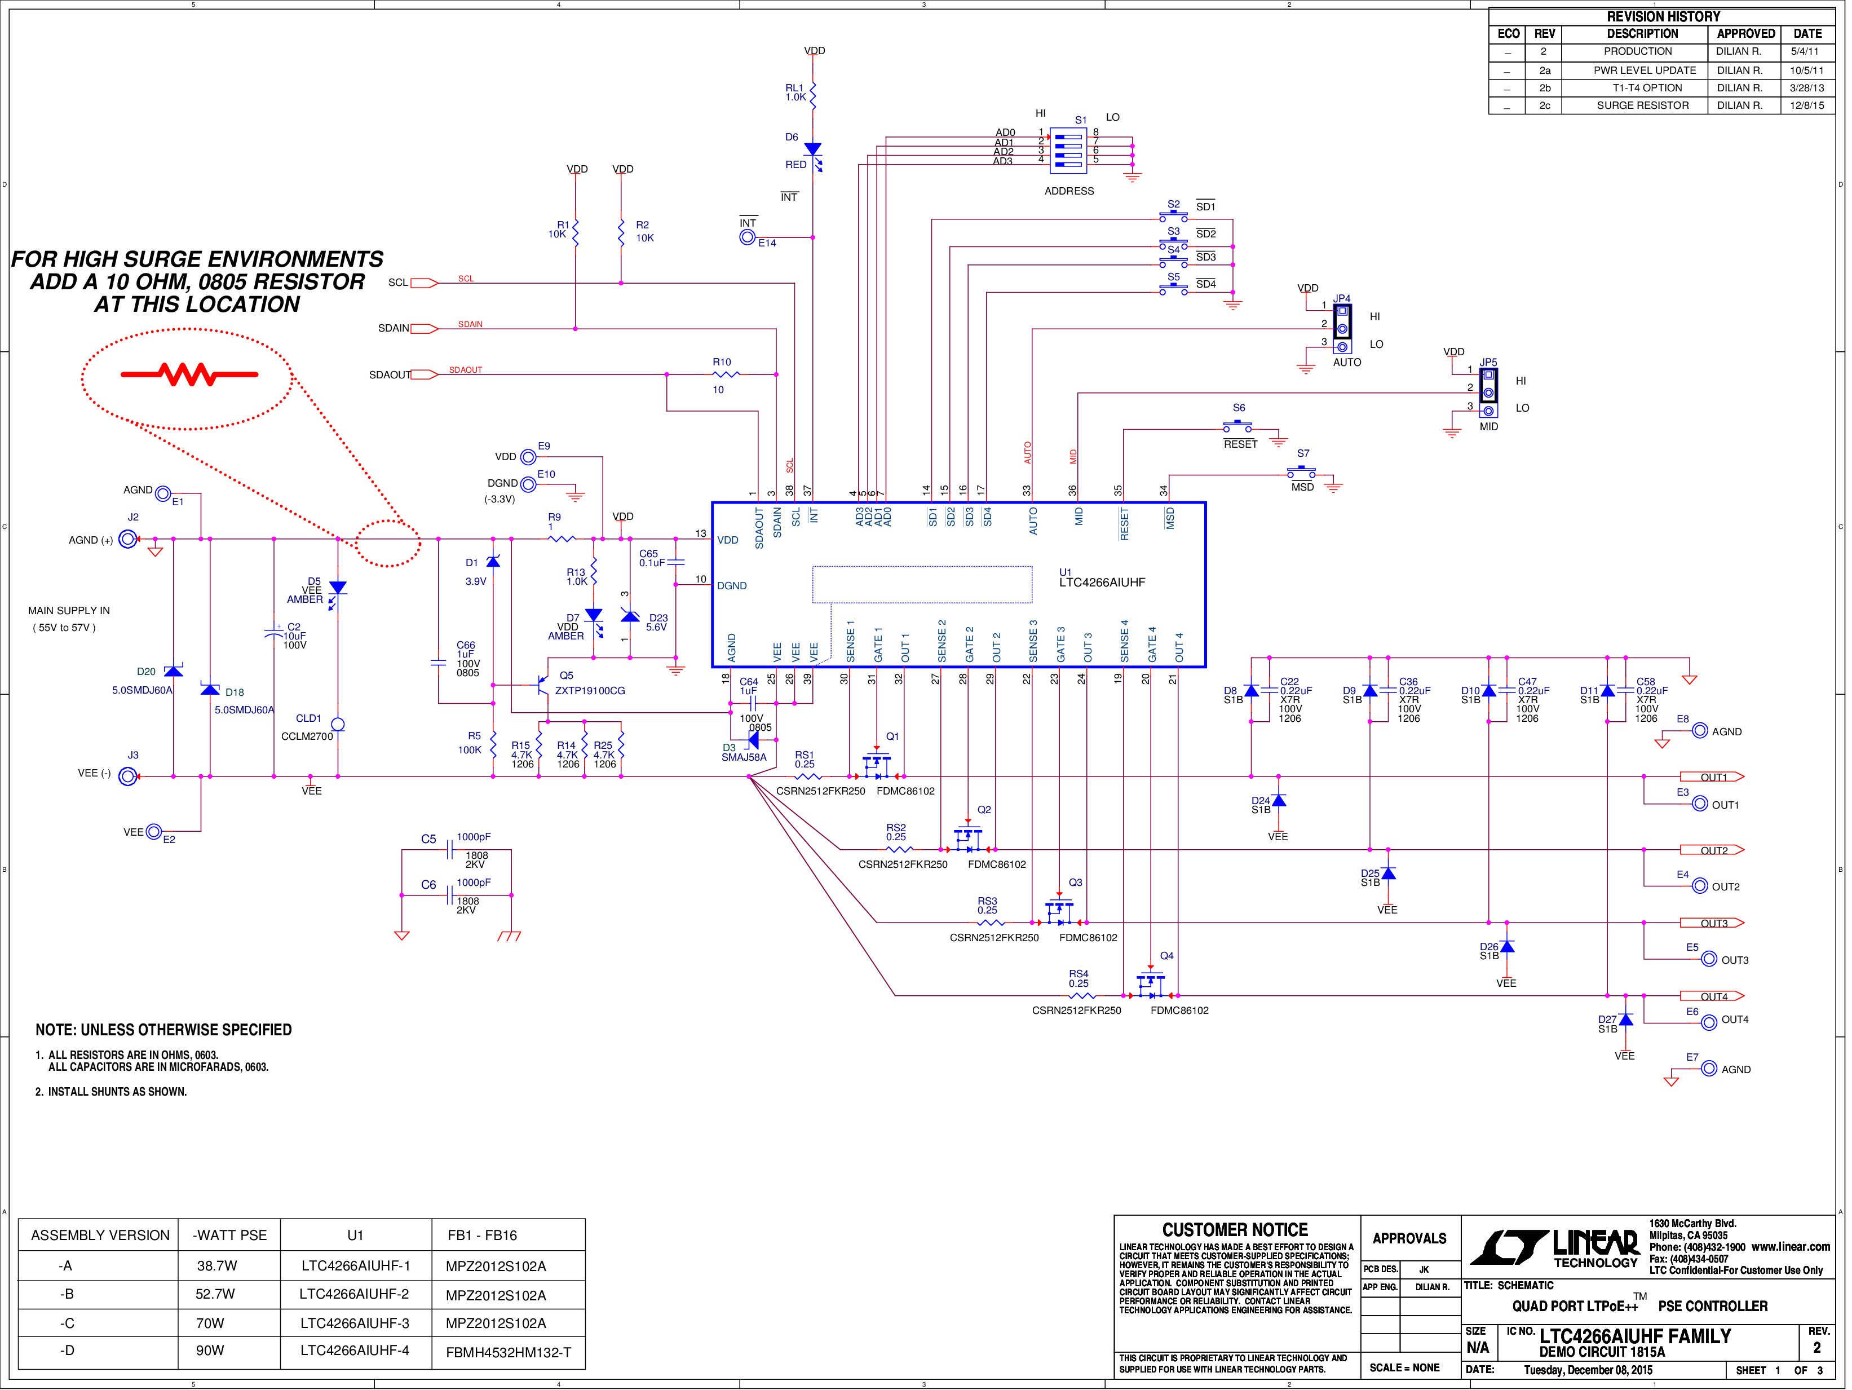Click the S7 MSD pushbutton
The height and width of the screenshot is (1390, 1852).
(x=1303, y=473)
